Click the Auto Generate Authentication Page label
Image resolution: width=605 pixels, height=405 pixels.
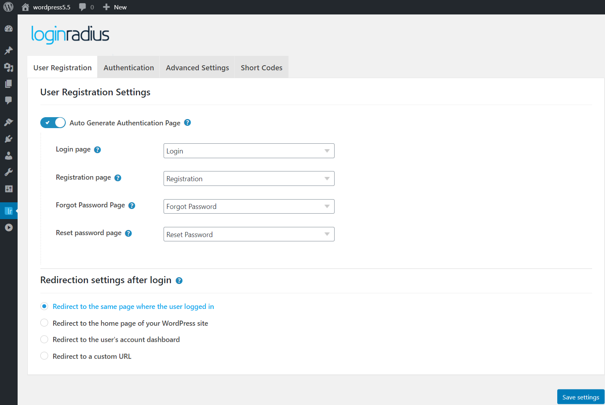tap(125, 123)
